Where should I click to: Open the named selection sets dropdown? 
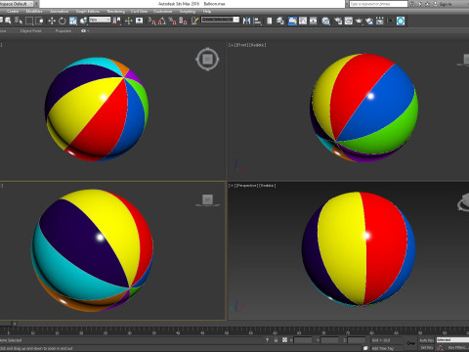point(220,20)
